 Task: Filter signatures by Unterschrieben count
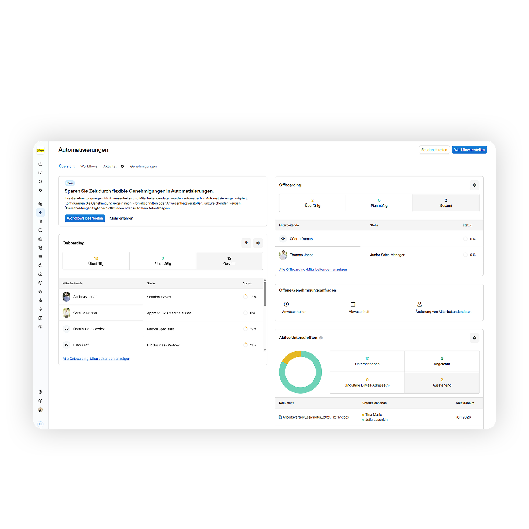click(367, 361)
